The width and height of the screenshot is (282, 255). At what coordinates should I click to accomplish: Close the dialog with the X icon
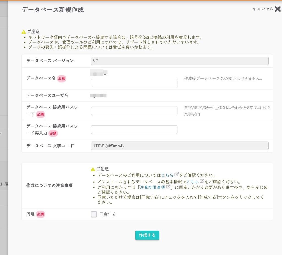tap(278, 9)
